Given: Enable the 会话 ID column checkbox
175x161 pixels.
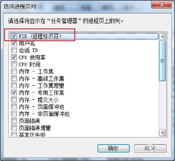Looking at the screenshot, I should pos(14,50).
